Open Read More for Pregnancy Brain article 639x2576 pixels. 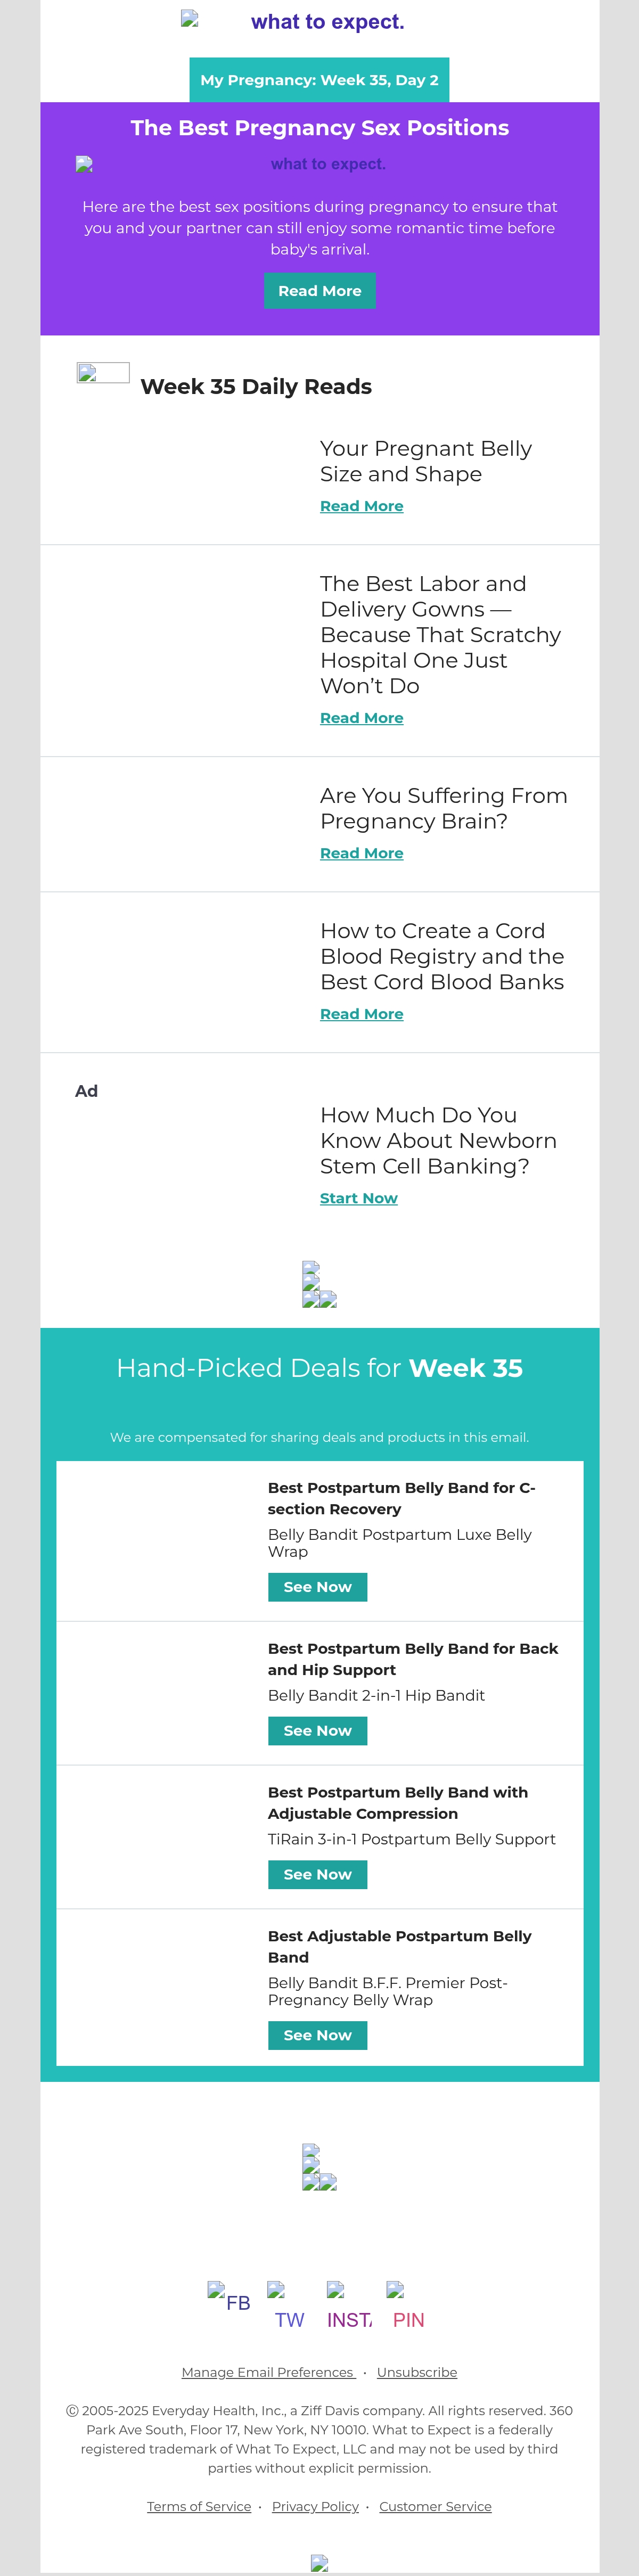click(x=361, y=853)
